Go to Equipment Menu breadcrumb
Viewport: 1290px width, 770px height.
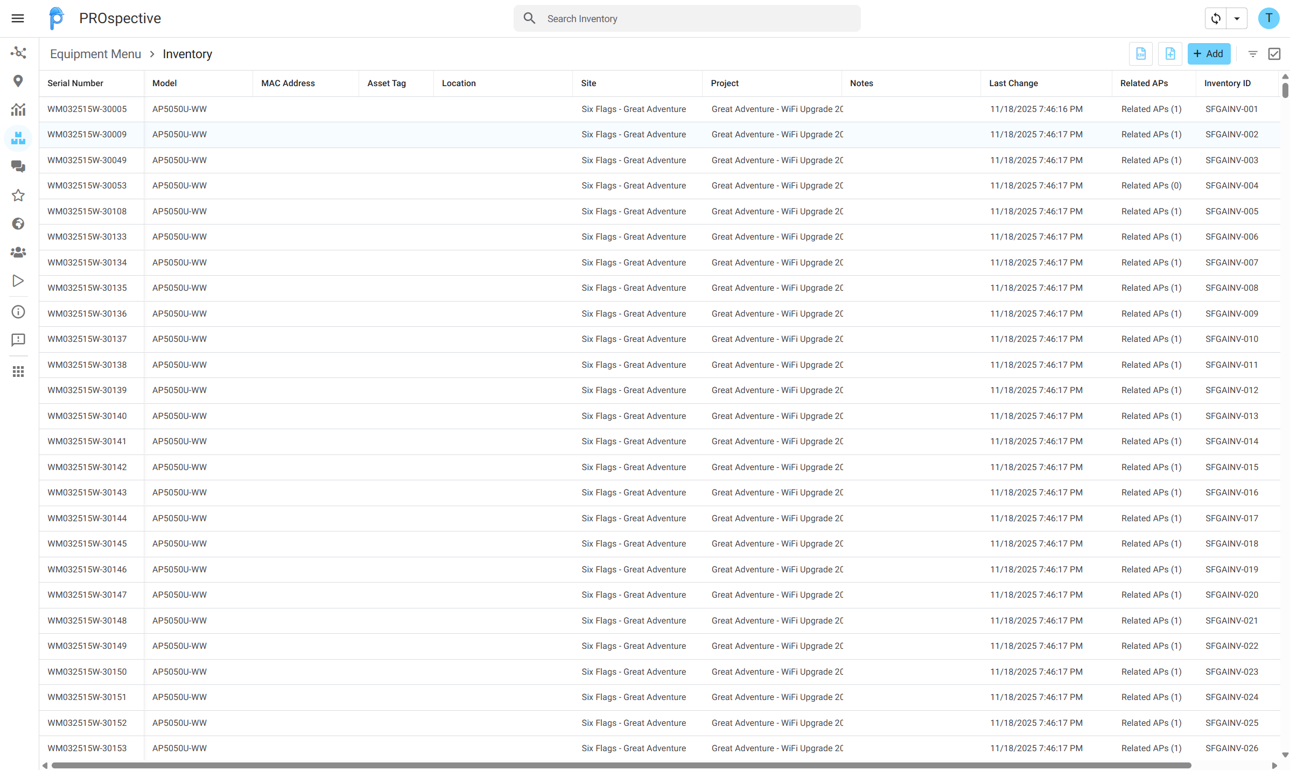coord(95,54)
